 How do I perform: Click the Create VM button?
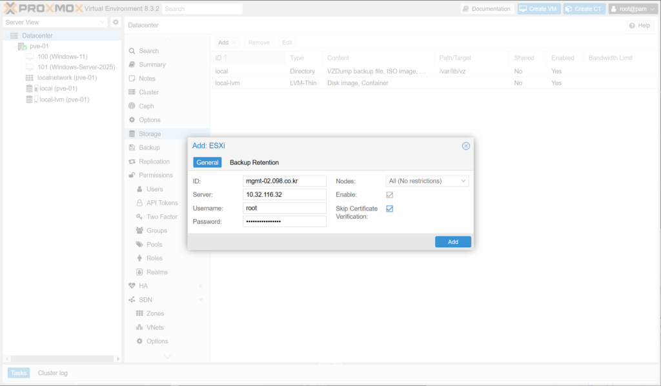pyautogui.click(x=539, y=9)
